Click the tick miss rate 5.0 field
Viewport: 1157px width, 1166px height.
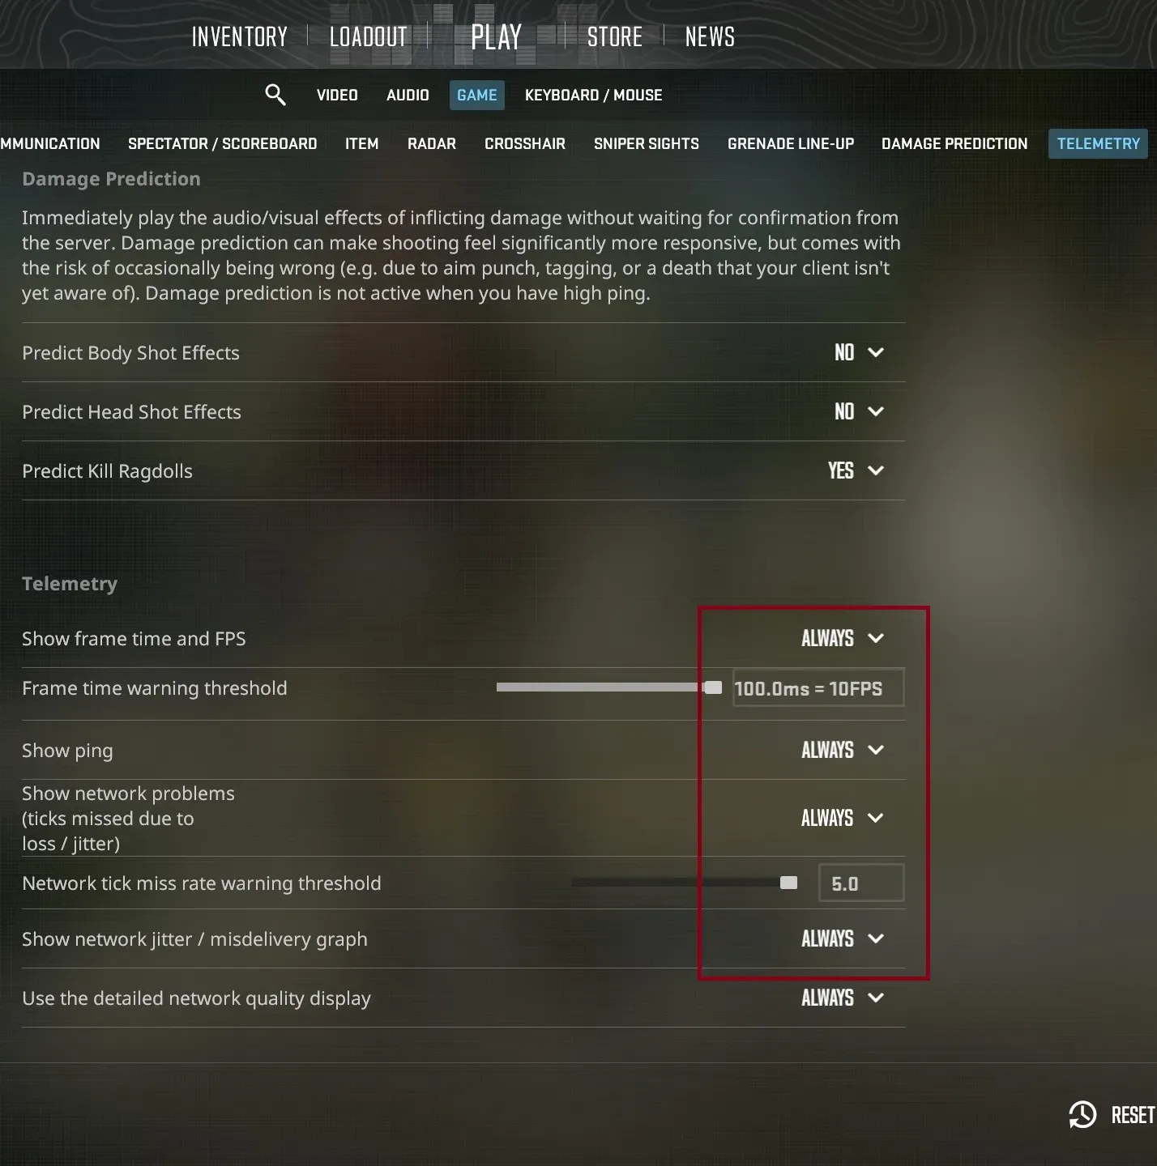(x=861, y=883)
